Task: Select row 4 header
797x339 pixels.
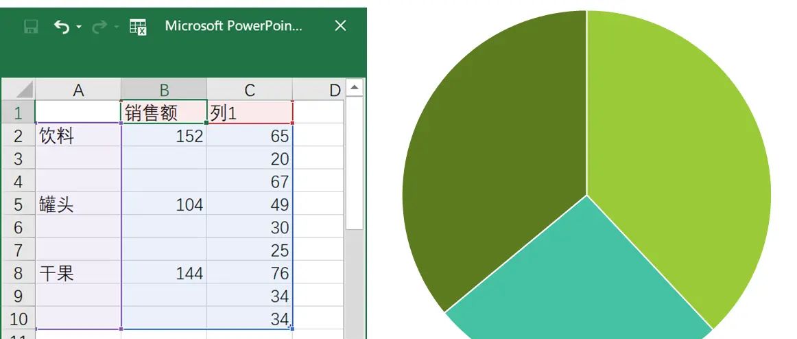Action: (x=19, y=181)
